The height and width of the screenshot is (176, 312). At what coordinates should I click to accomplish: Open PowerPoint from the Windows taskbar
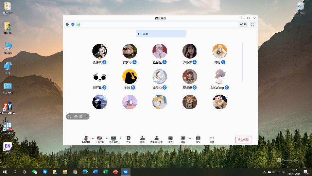tap(115, 172)
